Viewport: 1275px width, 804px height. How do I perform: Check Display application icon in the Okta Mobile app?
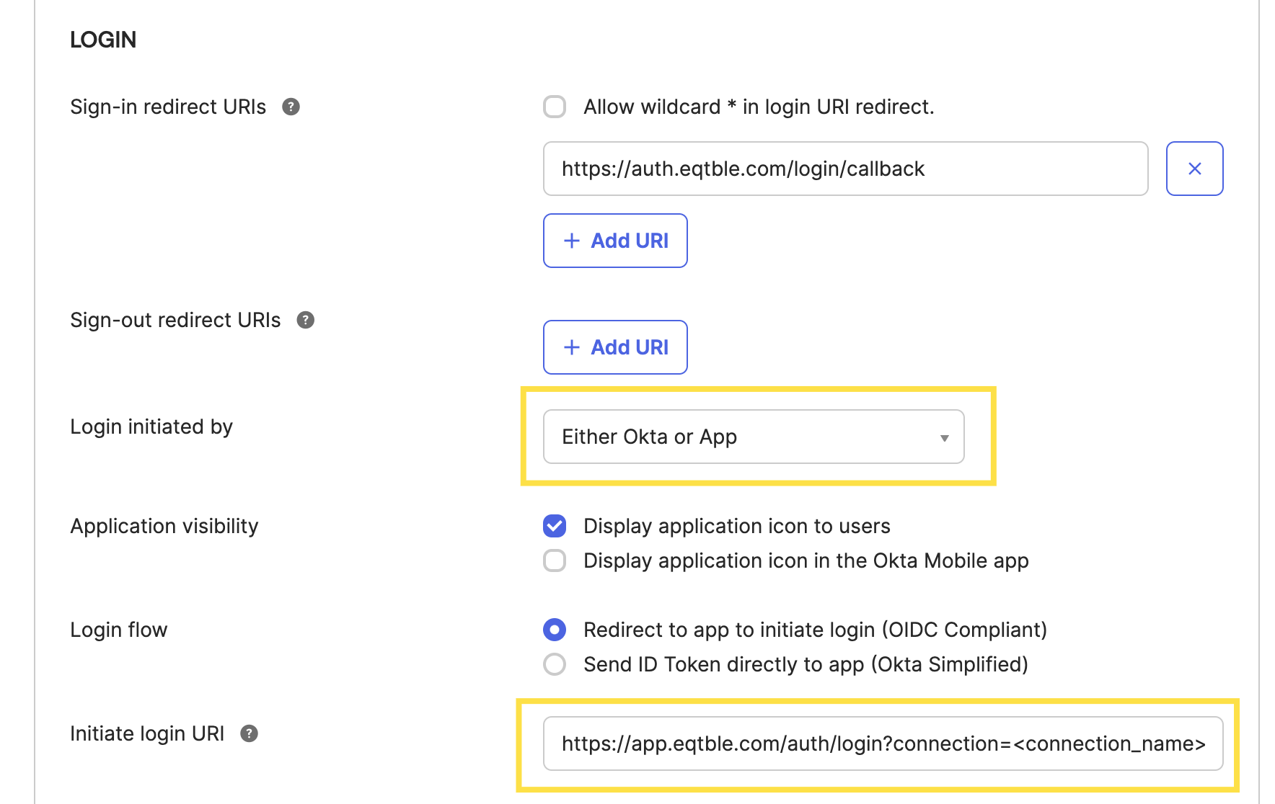coord(554,560)
